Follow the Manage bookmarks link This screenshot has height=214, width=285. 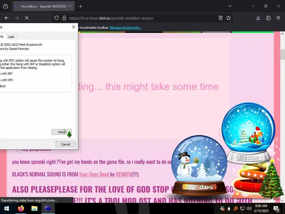pyautogui.click(x=126, y=28)
